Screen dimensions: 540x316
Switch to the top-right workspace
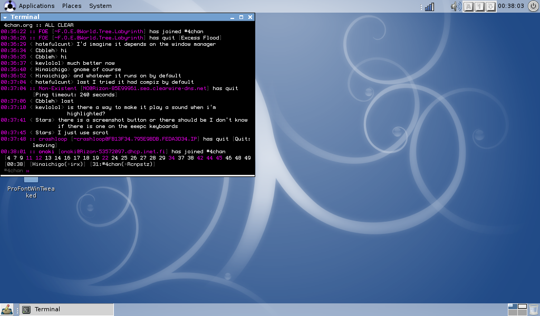pyautogui.click(x=522, y=307)
